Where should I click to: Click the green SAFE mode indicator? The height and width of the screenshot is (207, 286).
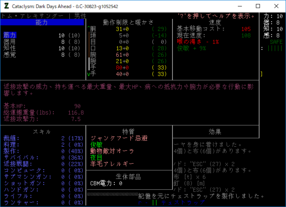pos(276,42)
